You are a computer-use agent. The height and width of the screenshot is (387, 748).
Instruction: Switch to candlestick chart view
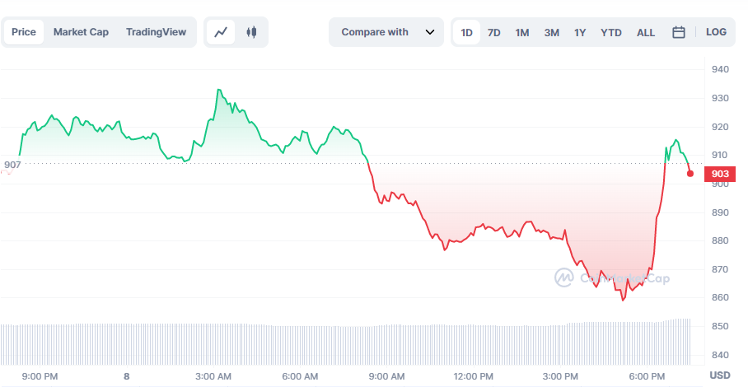click(252, 32)
